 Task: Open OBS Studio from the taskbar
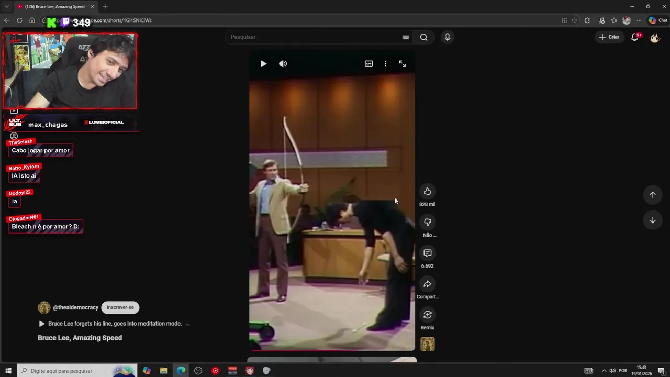pos(198,371)
